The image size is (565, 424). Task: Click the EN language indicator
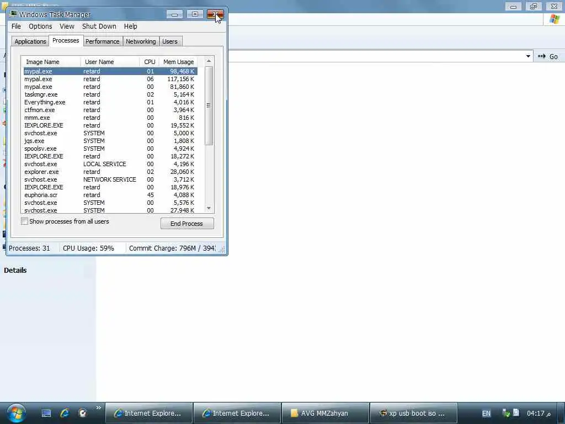point(486,414)
